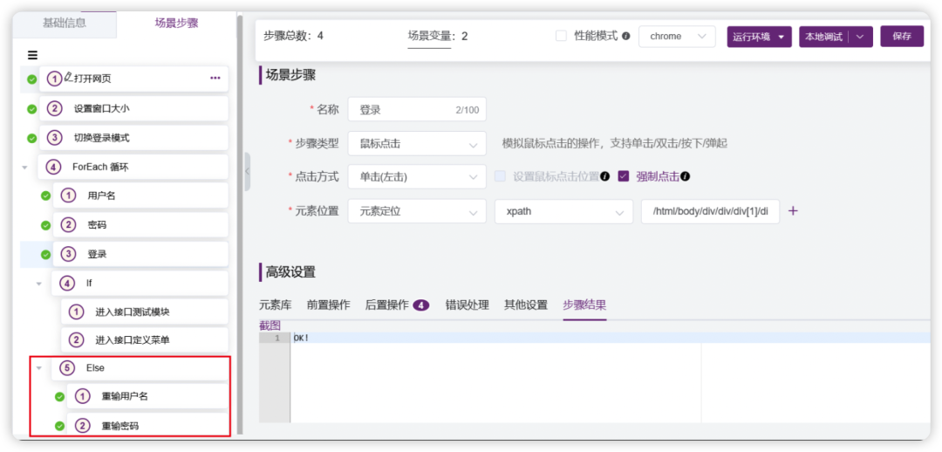
Task: Click the green check icon beside 重输用户名
Action: tap(59, 397)
